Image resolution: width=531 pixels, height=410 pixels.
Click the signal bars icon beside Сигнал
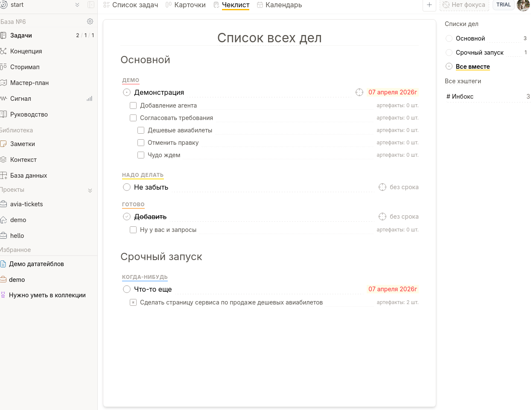point(89,99)
